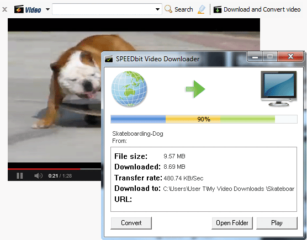This screenshot has height=240, width=307.
Task: Close the SPEEDbit Video Downloader window
Action: click(290, 56)
